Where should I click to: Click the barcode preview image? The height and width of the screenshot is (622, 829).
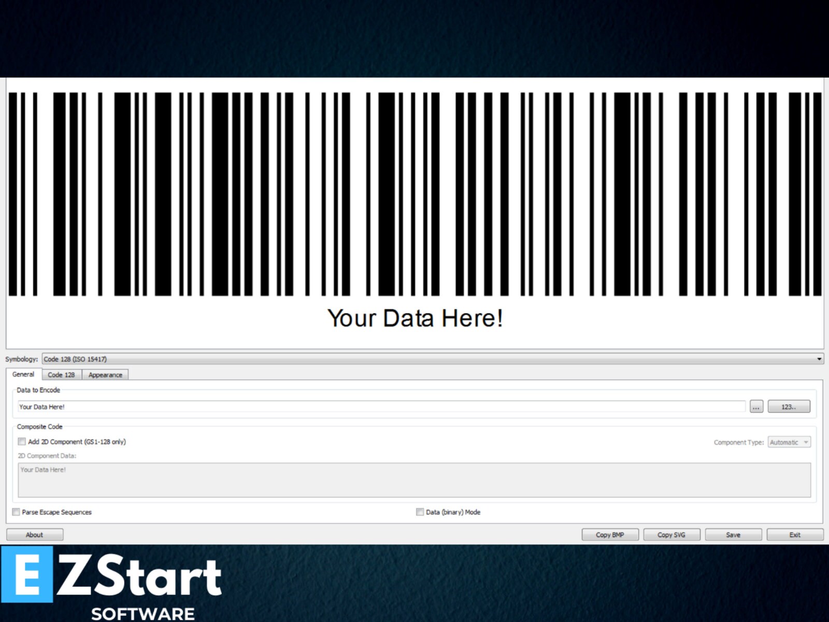[414, 207]
